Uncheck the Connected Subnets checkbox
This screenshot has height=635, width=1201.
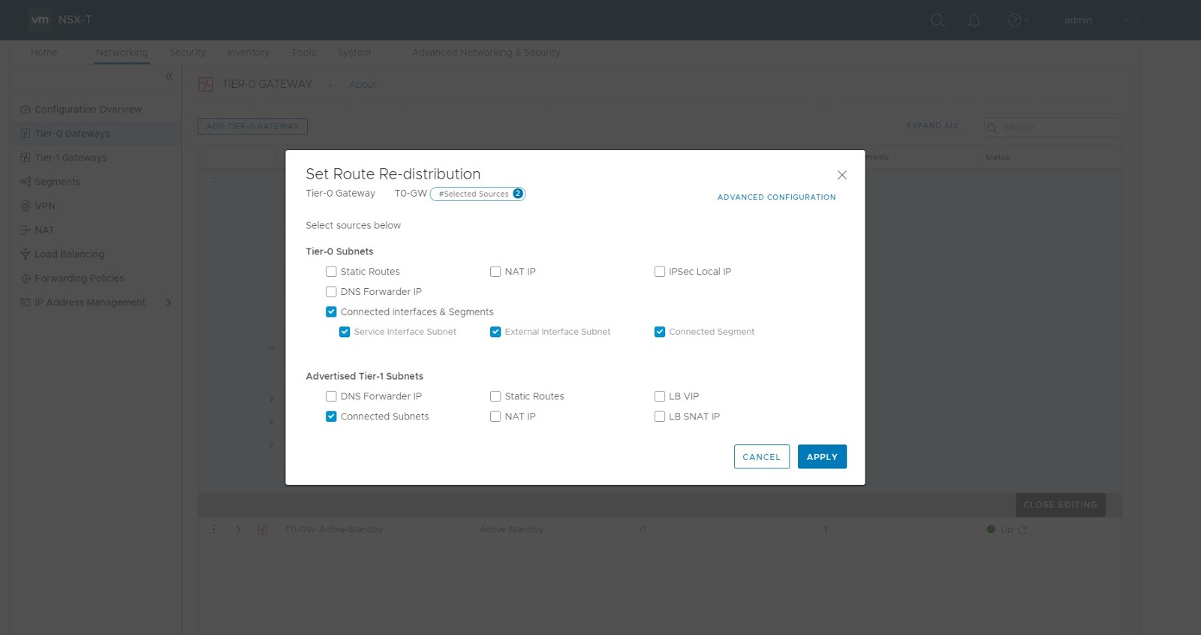coord(331,417)
